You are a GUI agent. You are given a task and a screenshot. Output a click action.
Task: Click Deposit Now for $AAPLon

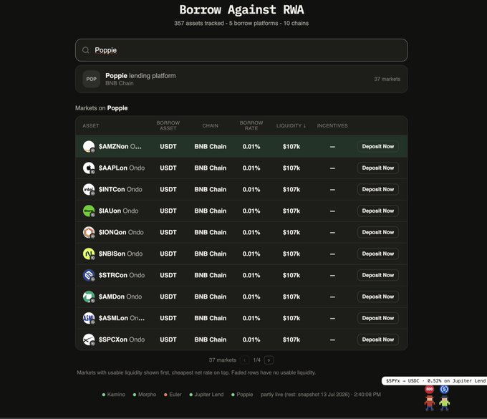(x=378, y=168)
